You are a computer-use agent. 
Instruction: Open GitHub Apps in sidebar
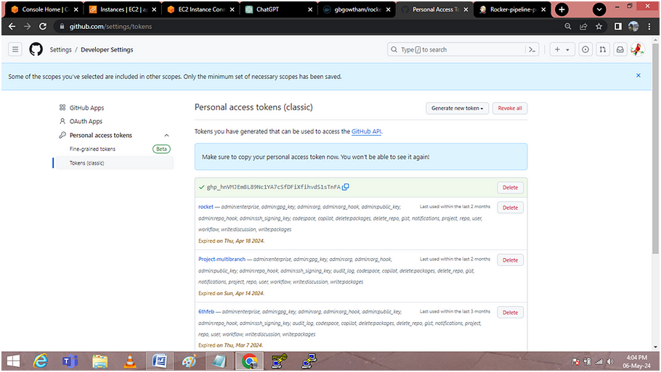pyautogui.click(x=86, y=108)
